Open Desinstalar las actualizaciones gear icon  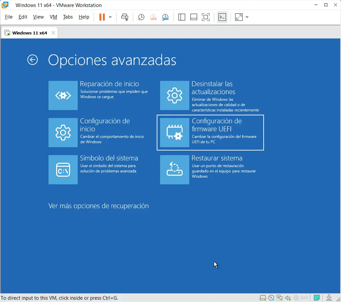pos(174,95)
